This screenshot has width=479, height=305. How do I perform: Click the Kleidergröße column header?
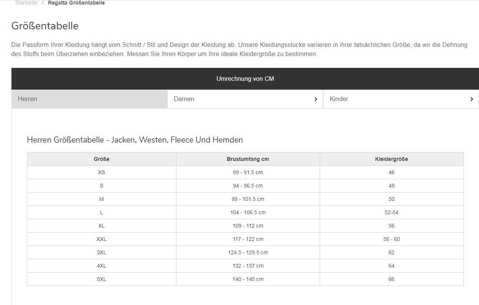(391, 159)
